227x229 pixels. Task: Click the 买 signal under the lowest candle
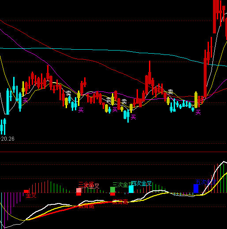tap(133, 117)
